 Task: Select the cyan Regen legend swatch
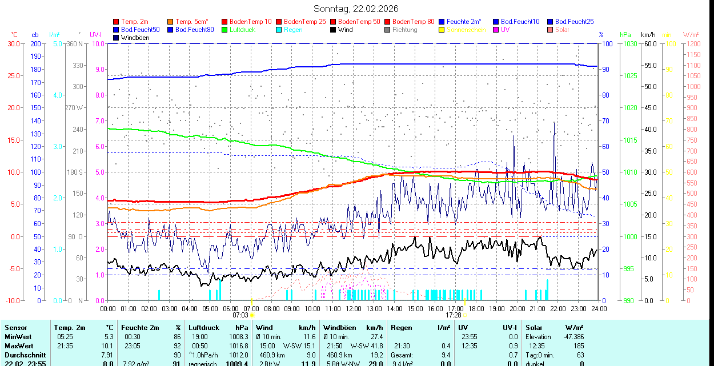point(279,30)
